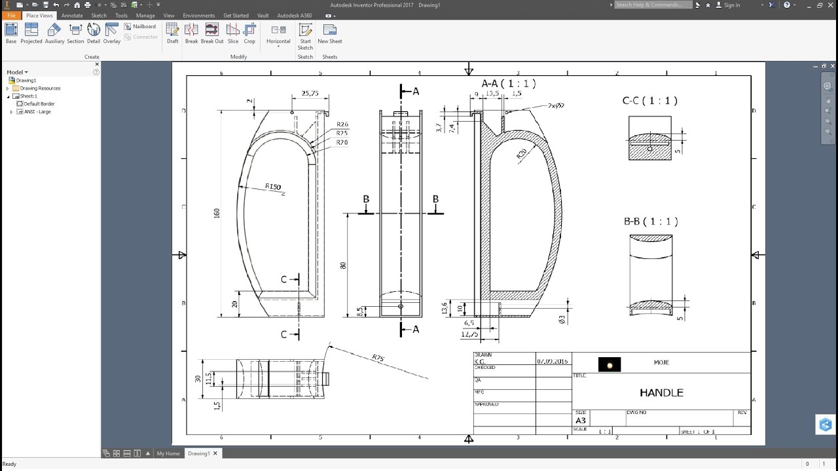Select the Auxiliary view tool
Screen dimensions: 838x471
54,33
